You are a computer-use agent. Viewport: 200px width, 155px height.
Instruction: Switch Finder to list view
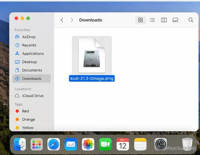click(152, 20)
